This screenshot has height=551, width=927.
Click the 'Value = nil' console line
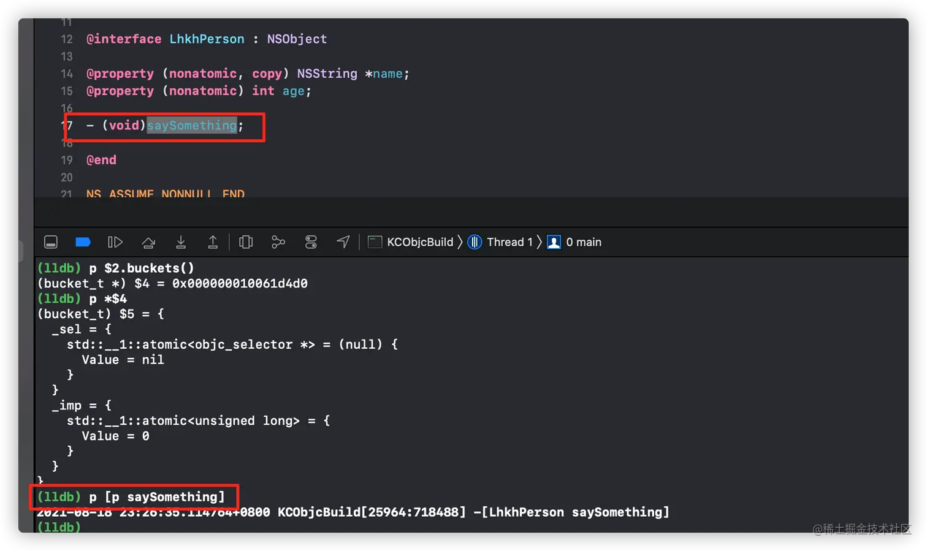coord(123,360)
